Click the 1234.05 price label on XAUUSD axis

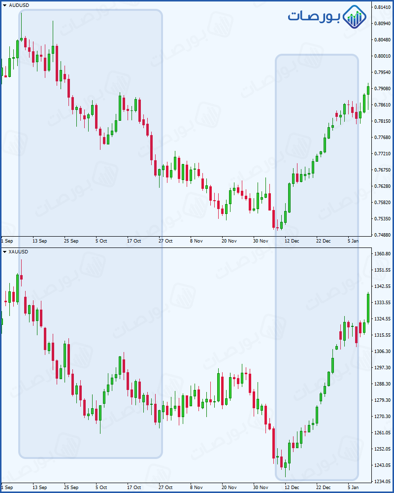pyautogui.click(x=382, y=481)
